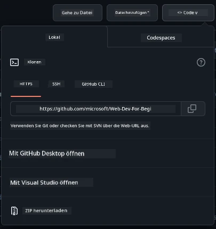Click the terminal icon beside Klonen

[x=14, y=62]
